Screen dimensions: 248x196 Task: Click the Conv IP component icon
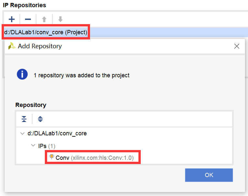(51, 157)
